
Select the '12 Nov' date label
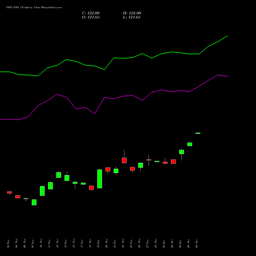(57, 244)
